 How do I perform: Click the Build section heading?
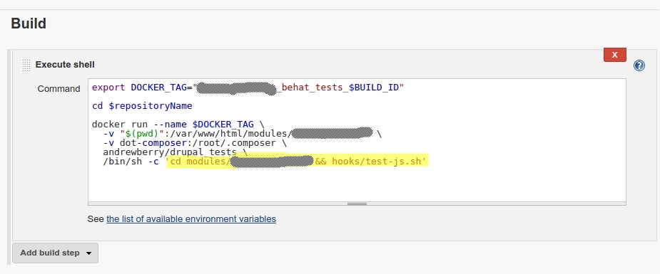tap(29, 23)
